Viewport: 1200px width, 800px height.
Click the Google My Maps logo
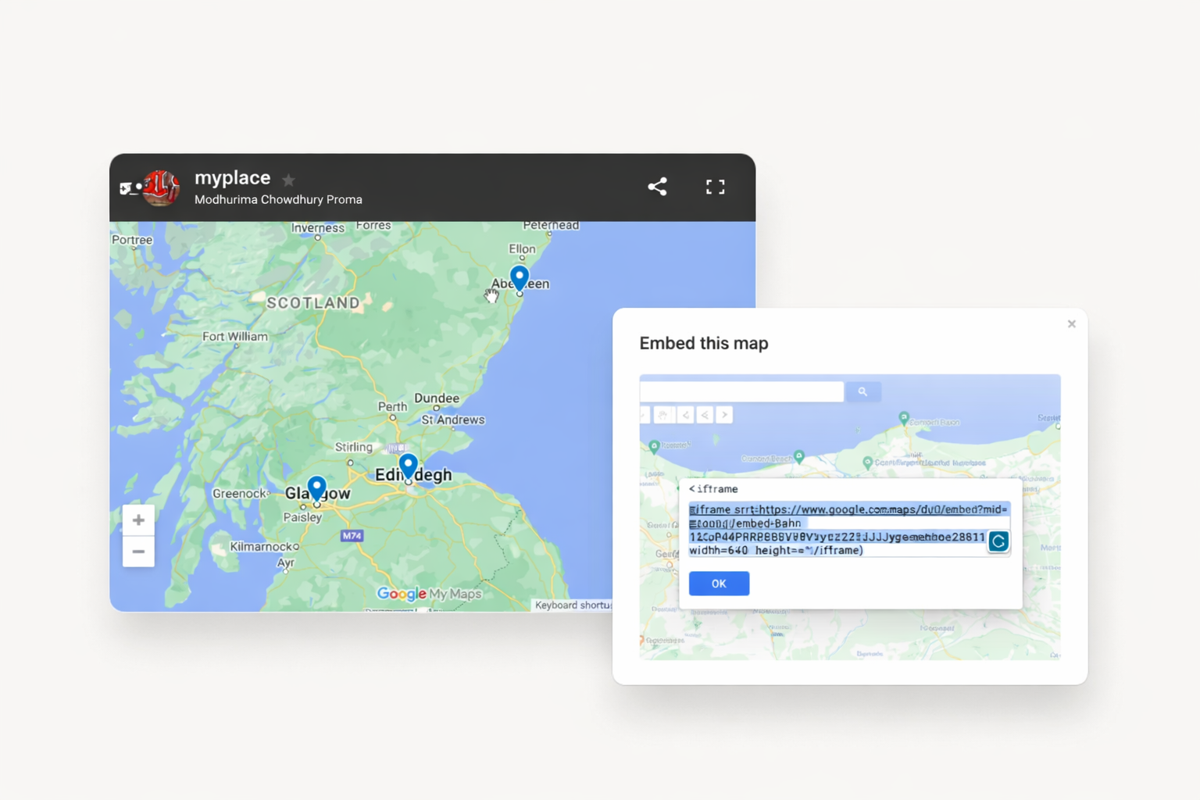[429, 594]
